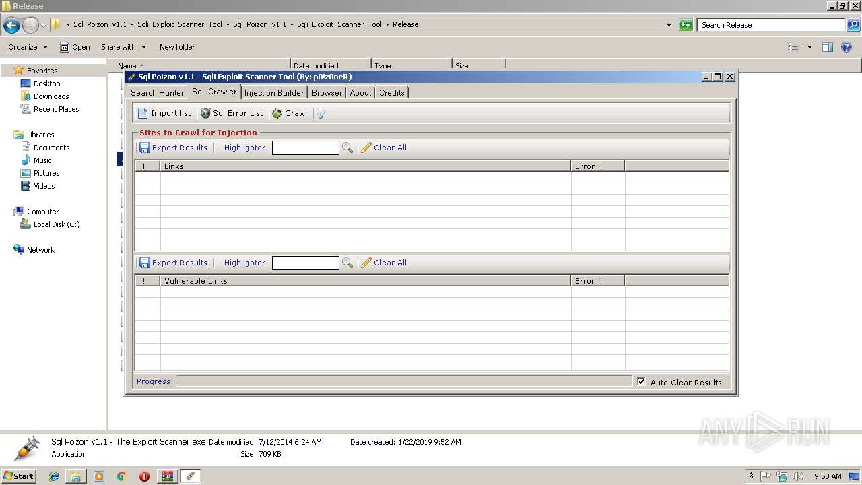The height and width of the screenshot is (485, 862).
Task: Open the About tab
Action: point(360,92)
